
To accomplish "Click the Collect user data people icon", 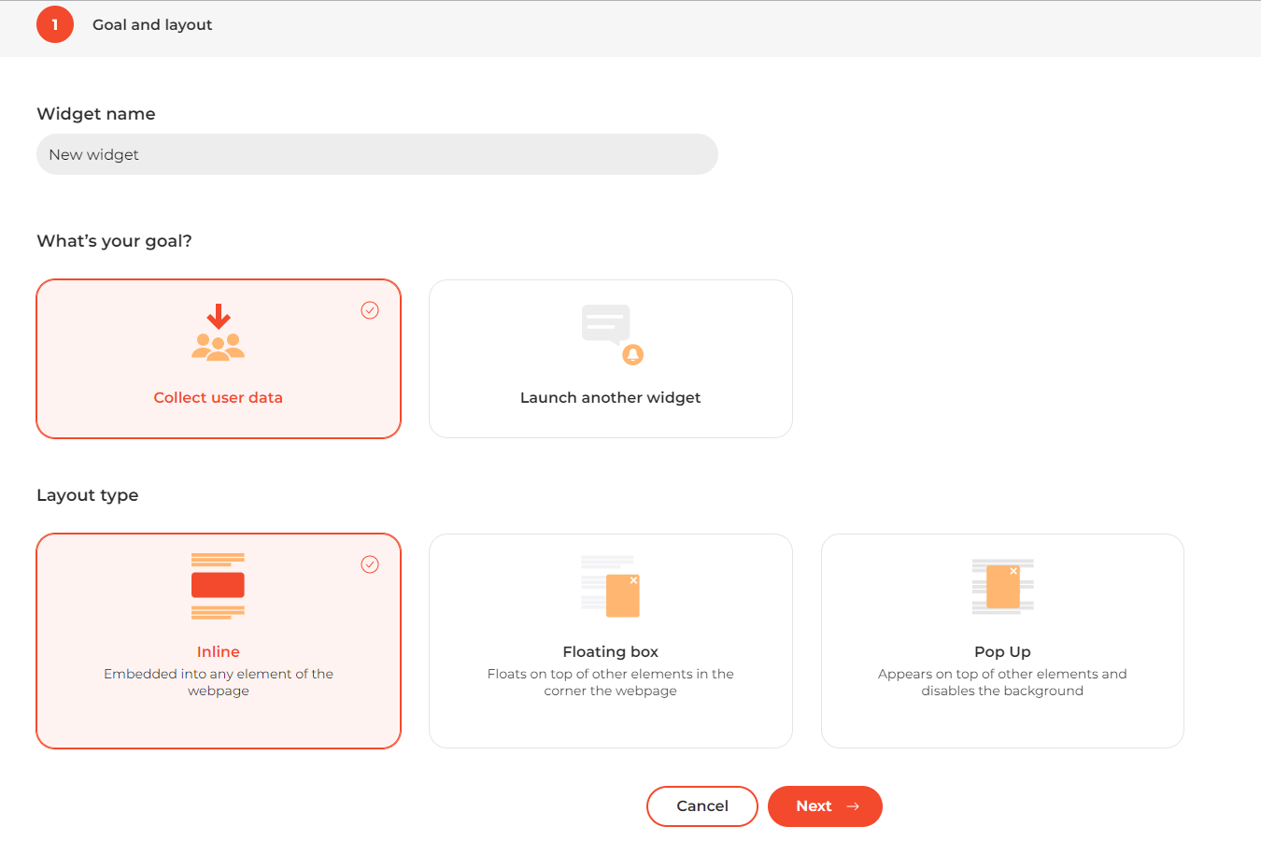I will point(218,333).
